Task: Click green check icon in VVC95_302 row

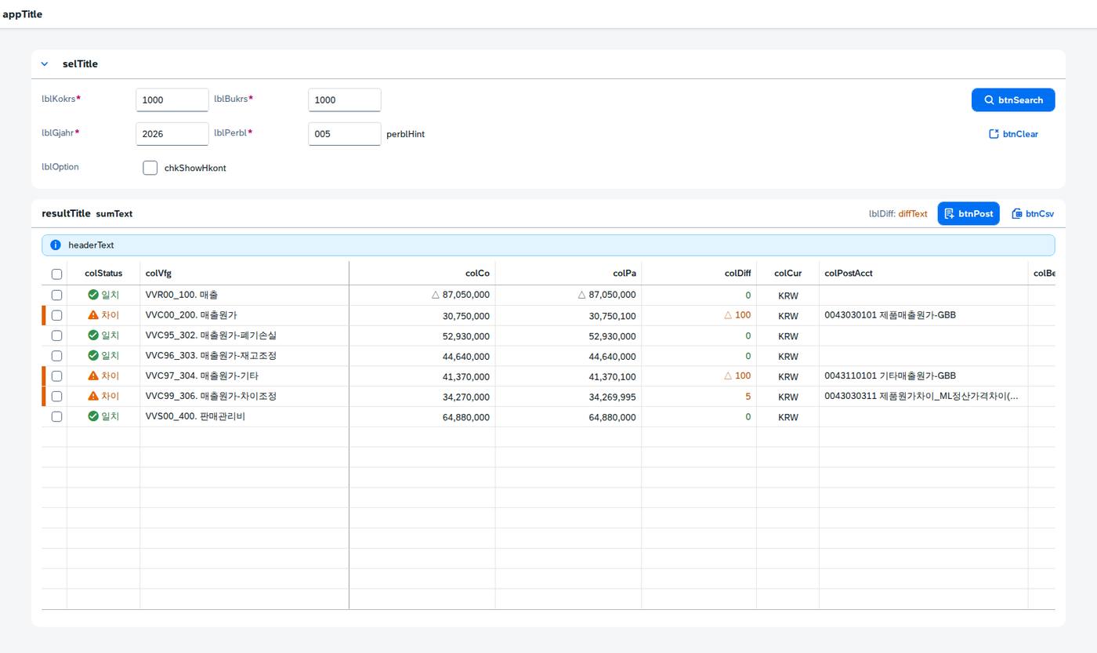Action: [x=93, y=336]
